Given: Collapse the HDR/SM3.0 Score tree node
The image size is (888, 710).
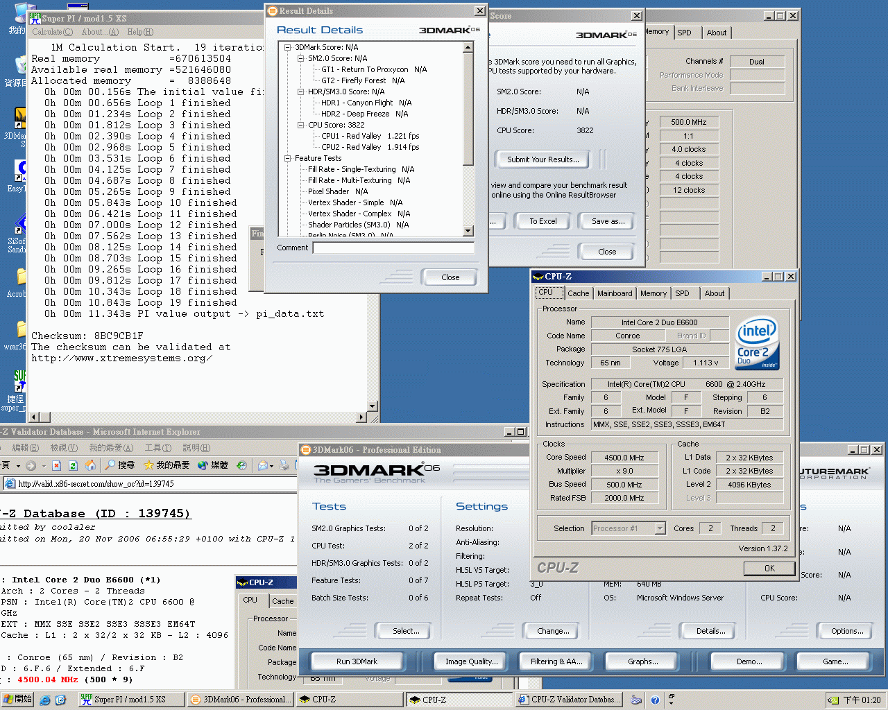Looking at the screenshot, I should coord(301,92).
